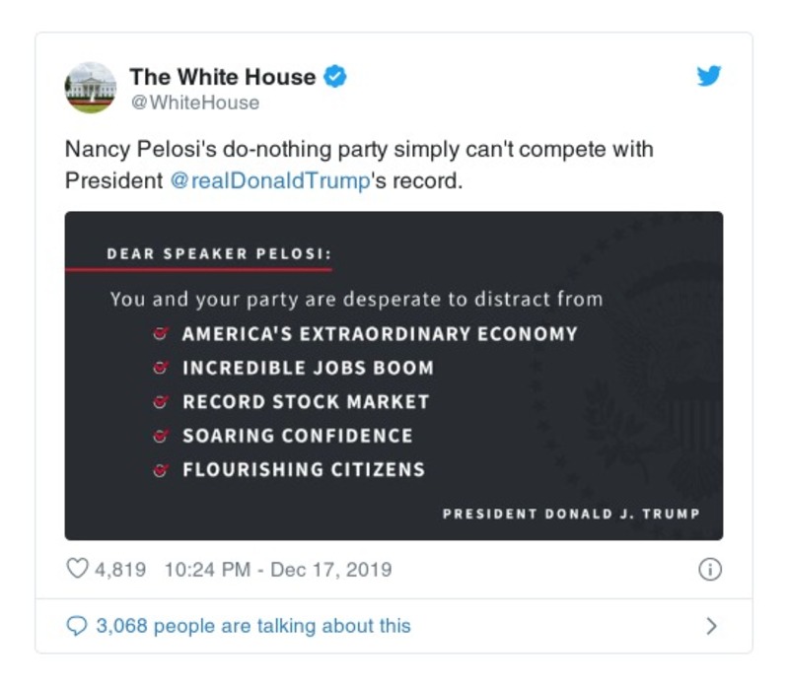The height and width of the screenshot is (690, 788).
Task: Click the checkmark beside Record Stock Market
Action: tap(160, 402)
